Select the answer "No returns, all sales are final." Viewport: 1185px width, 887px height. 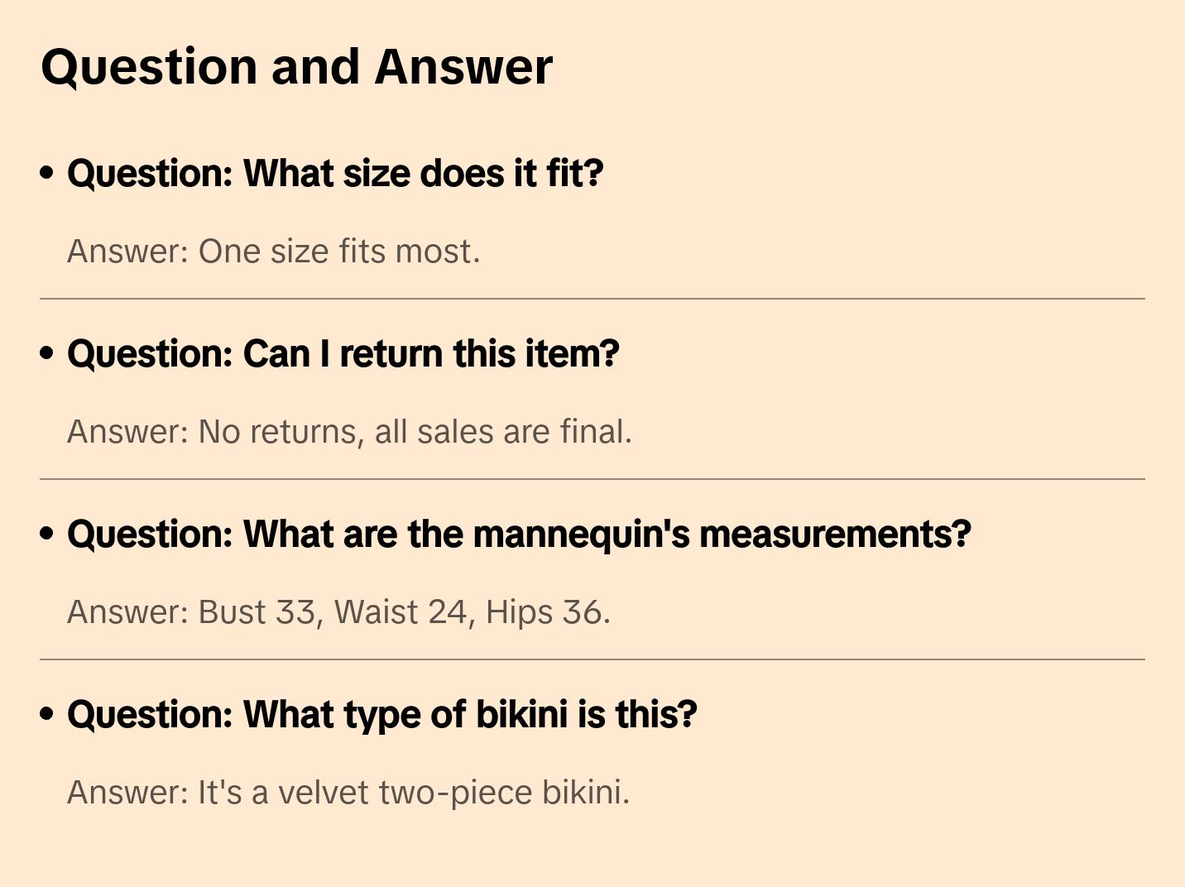coord(349,432)
